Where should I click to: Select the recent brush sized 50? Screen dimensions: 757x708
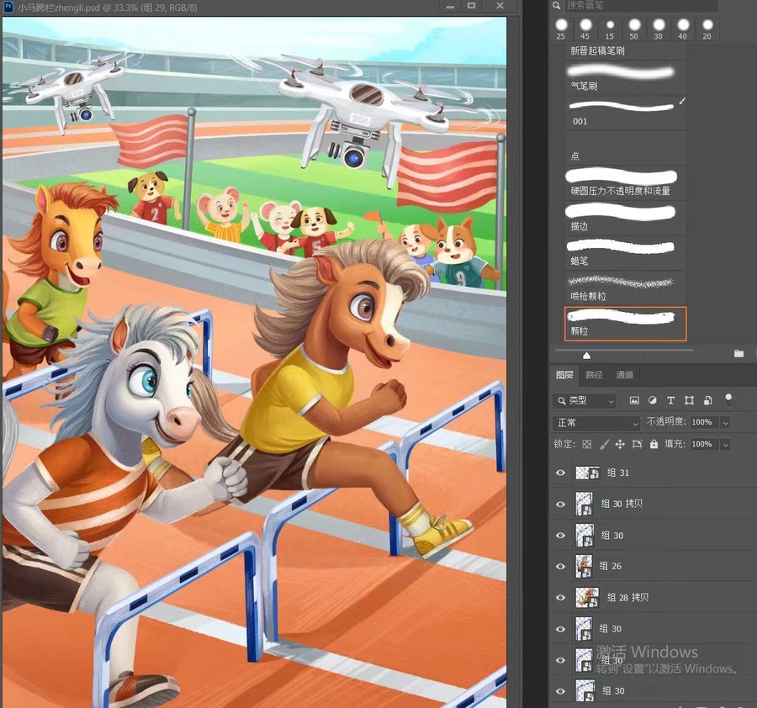(634, 29)
